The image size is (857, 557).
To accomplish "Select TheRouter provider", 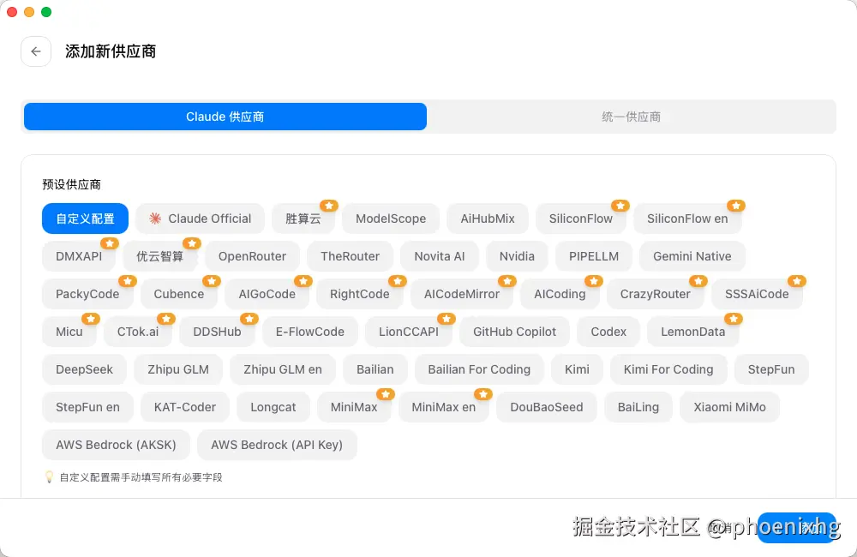I will [350, 256].
